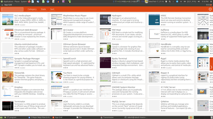Select the MySQL Server title

point(118,102)
